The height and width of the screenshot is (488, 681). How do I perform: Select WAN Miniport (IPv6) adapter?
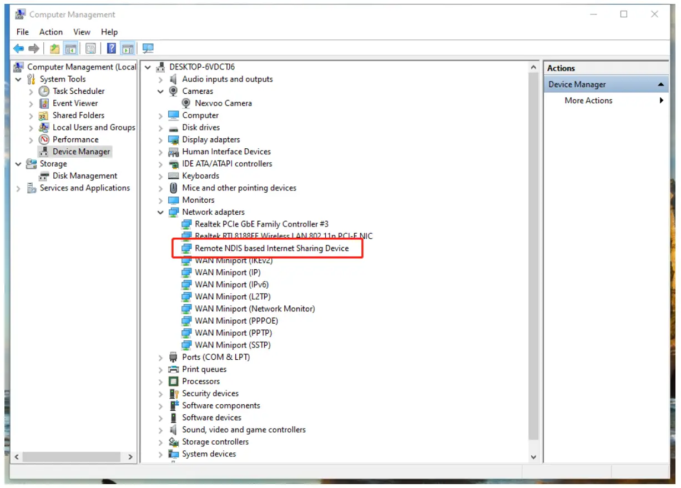coord(233,285)
